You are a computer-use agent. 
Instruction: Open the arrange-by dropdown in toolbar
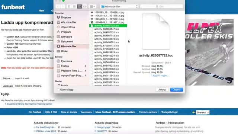click(92, 7)
